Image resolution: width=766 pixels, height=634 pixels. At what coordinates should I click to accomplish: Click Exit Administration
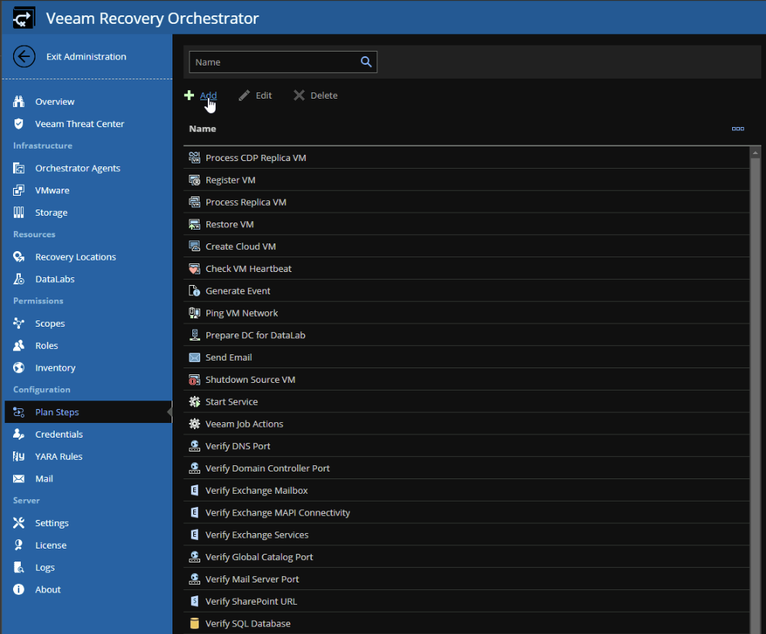tap(86, 57)
